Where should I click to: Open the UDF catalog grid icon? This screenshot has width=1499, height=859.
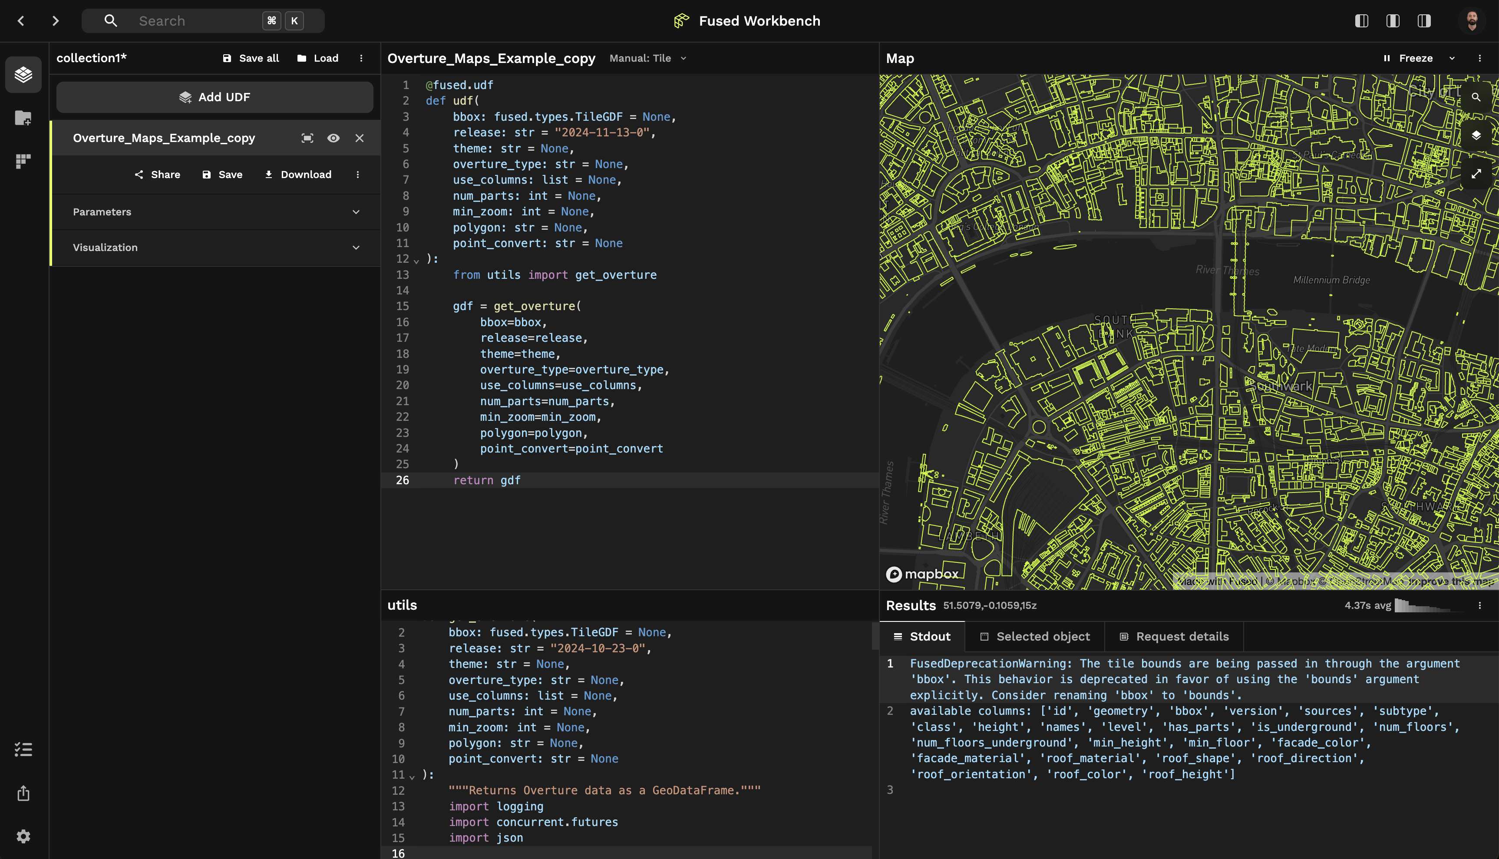(23, 161)
